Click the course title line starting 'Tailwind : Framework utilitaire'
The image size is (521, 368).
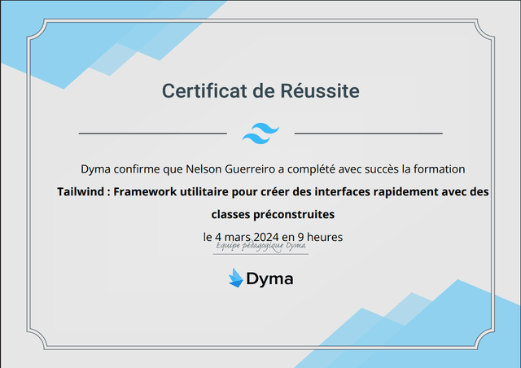click(x=273, y=192)
